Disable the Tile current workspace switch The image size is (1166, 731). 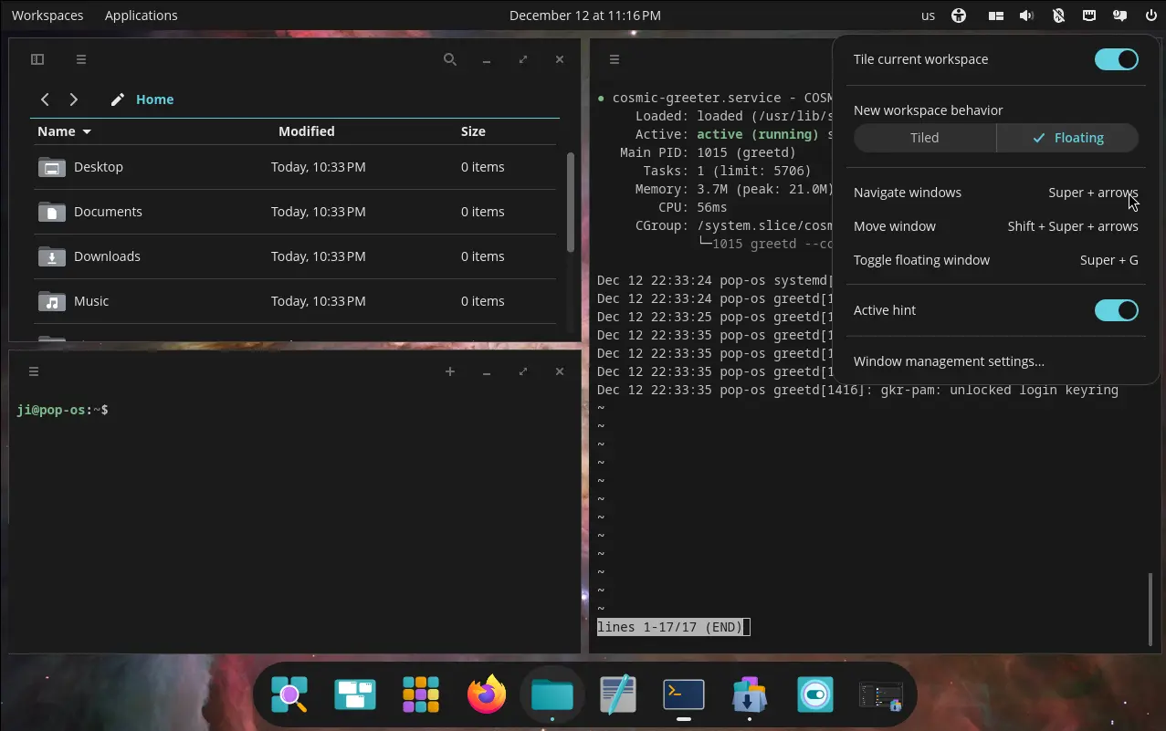pyautogui.click(x=1116, y=59)
